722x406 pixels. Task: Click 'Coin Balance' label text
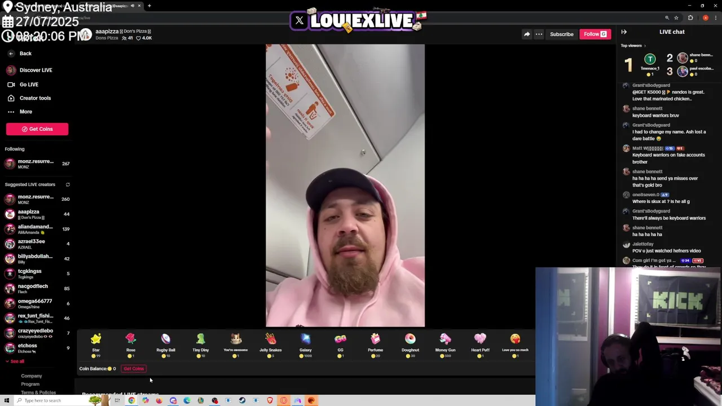coord(93,369)
